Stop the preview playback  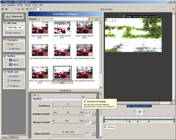coord(139,111)
